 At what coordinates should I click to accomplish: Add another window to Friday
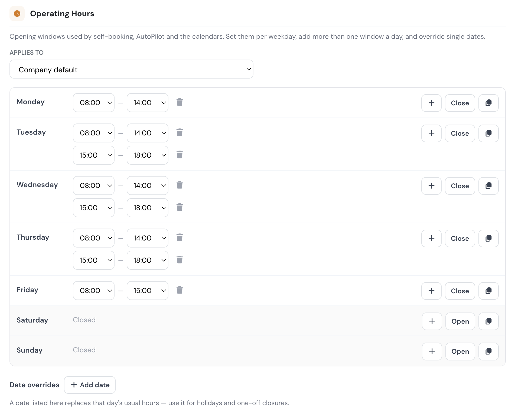tap(431, 291)
